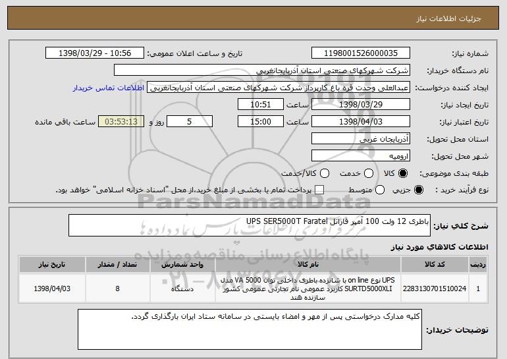Toggle the اسناد خزانه اسلامی payment checkbox
The image size is (507, 359).
[x=319, y=190]
